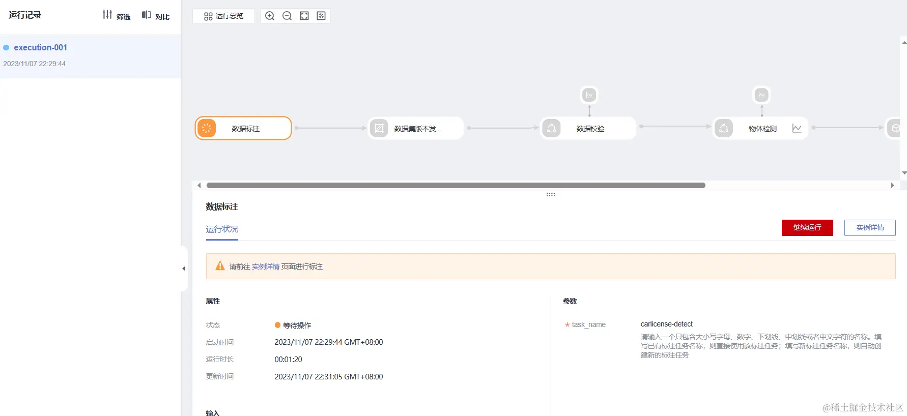
Task: Click the horizontal canvas scrollbar thumb
Action: pos(456,186)
